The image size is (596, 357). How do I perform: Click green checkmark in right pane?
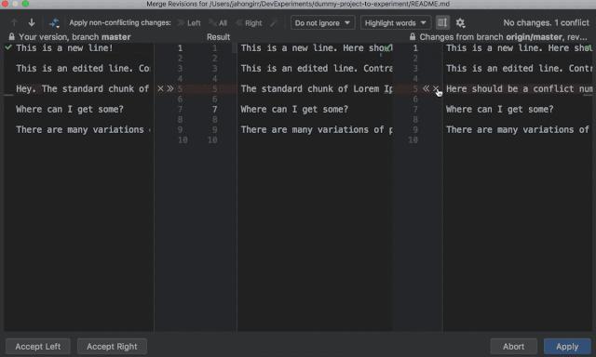point(588,48)
